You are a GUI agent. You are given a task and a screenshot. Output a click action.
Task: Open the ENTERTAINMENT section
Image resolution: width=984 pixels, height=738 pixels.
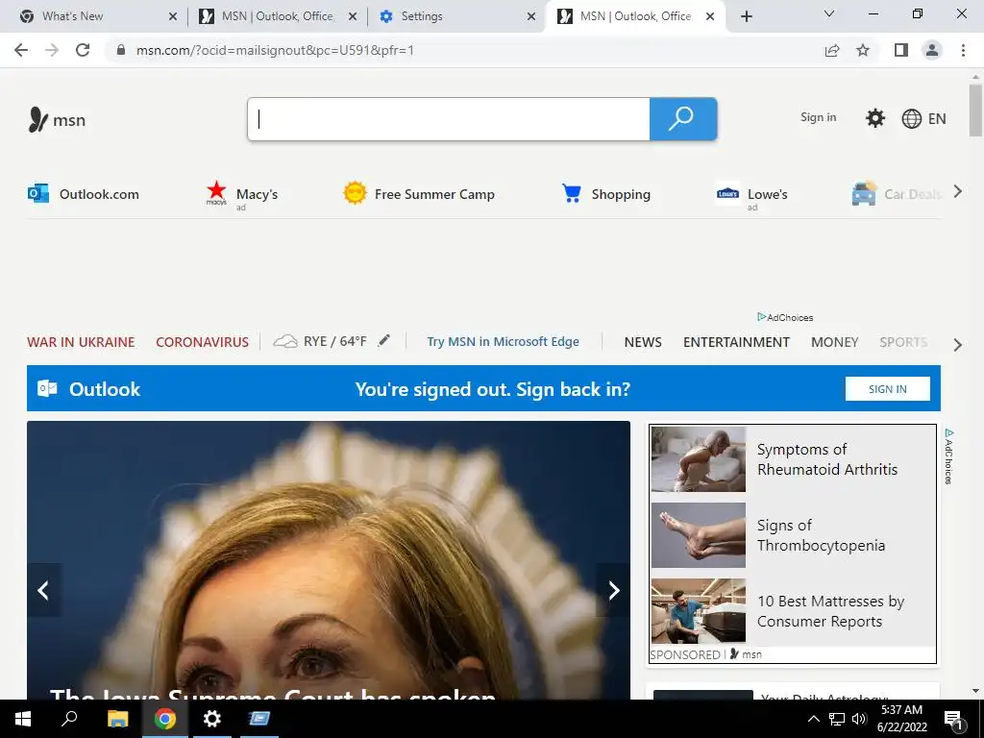(x=736, y=342)
